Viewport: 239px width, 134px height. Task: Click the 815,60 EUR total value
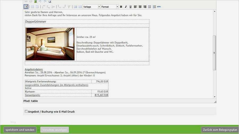click(x=101, y=95)
